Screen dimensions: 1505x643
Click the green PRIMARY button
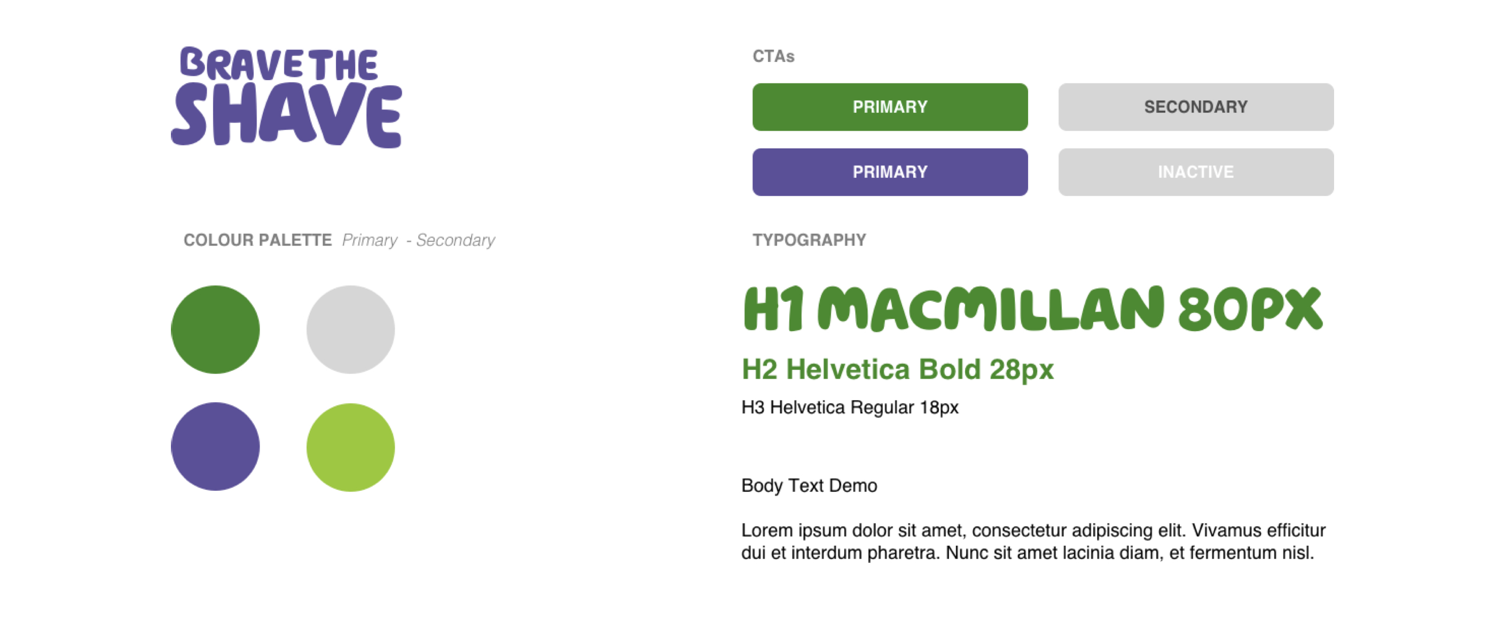coord(890,107)
